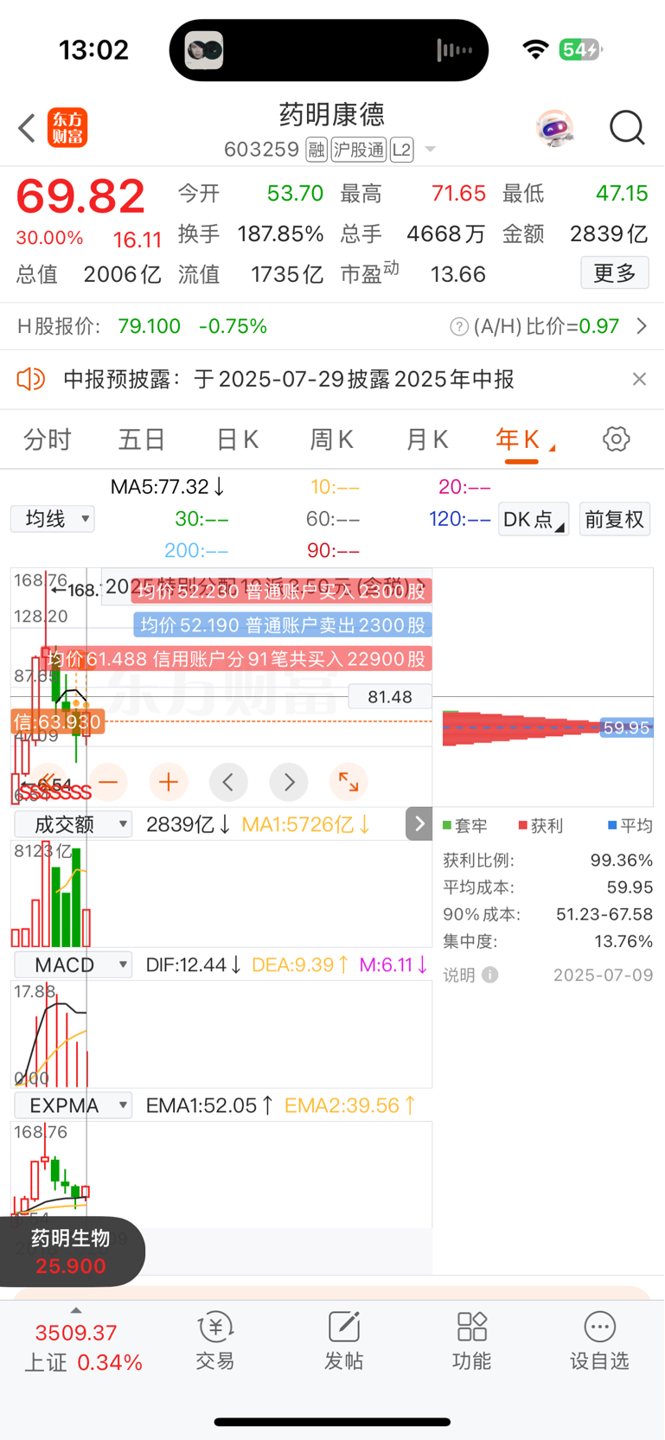Open H-share quote details chevron
Screen dimensions: 665x1440
coord(642,326)
